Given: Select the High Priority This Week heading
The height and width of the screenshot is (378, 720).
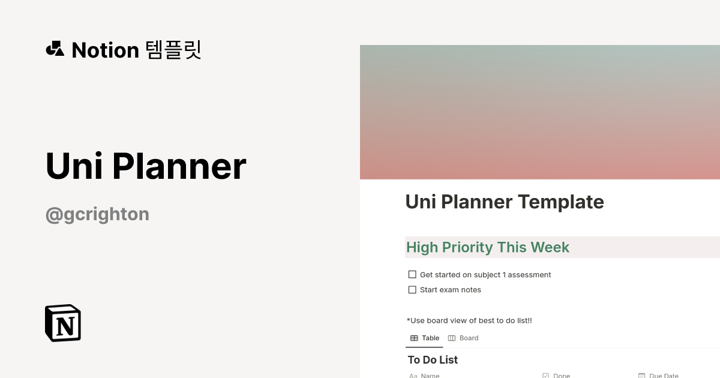Looking at the screenshot, I should click(488, 247).
